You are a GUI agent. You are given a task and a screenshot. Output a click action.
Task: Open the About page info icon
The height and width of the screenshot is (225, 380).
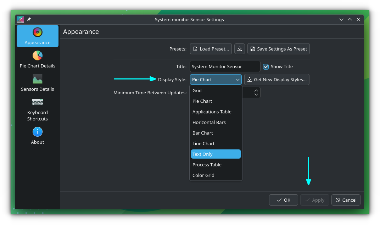point(37,132)
